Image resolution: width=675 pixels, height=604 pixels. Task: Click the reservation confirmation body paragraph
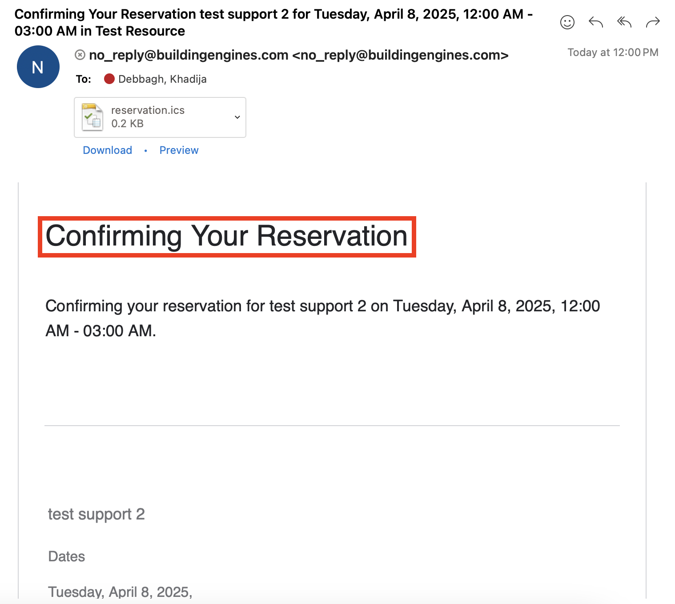(322, 318)
